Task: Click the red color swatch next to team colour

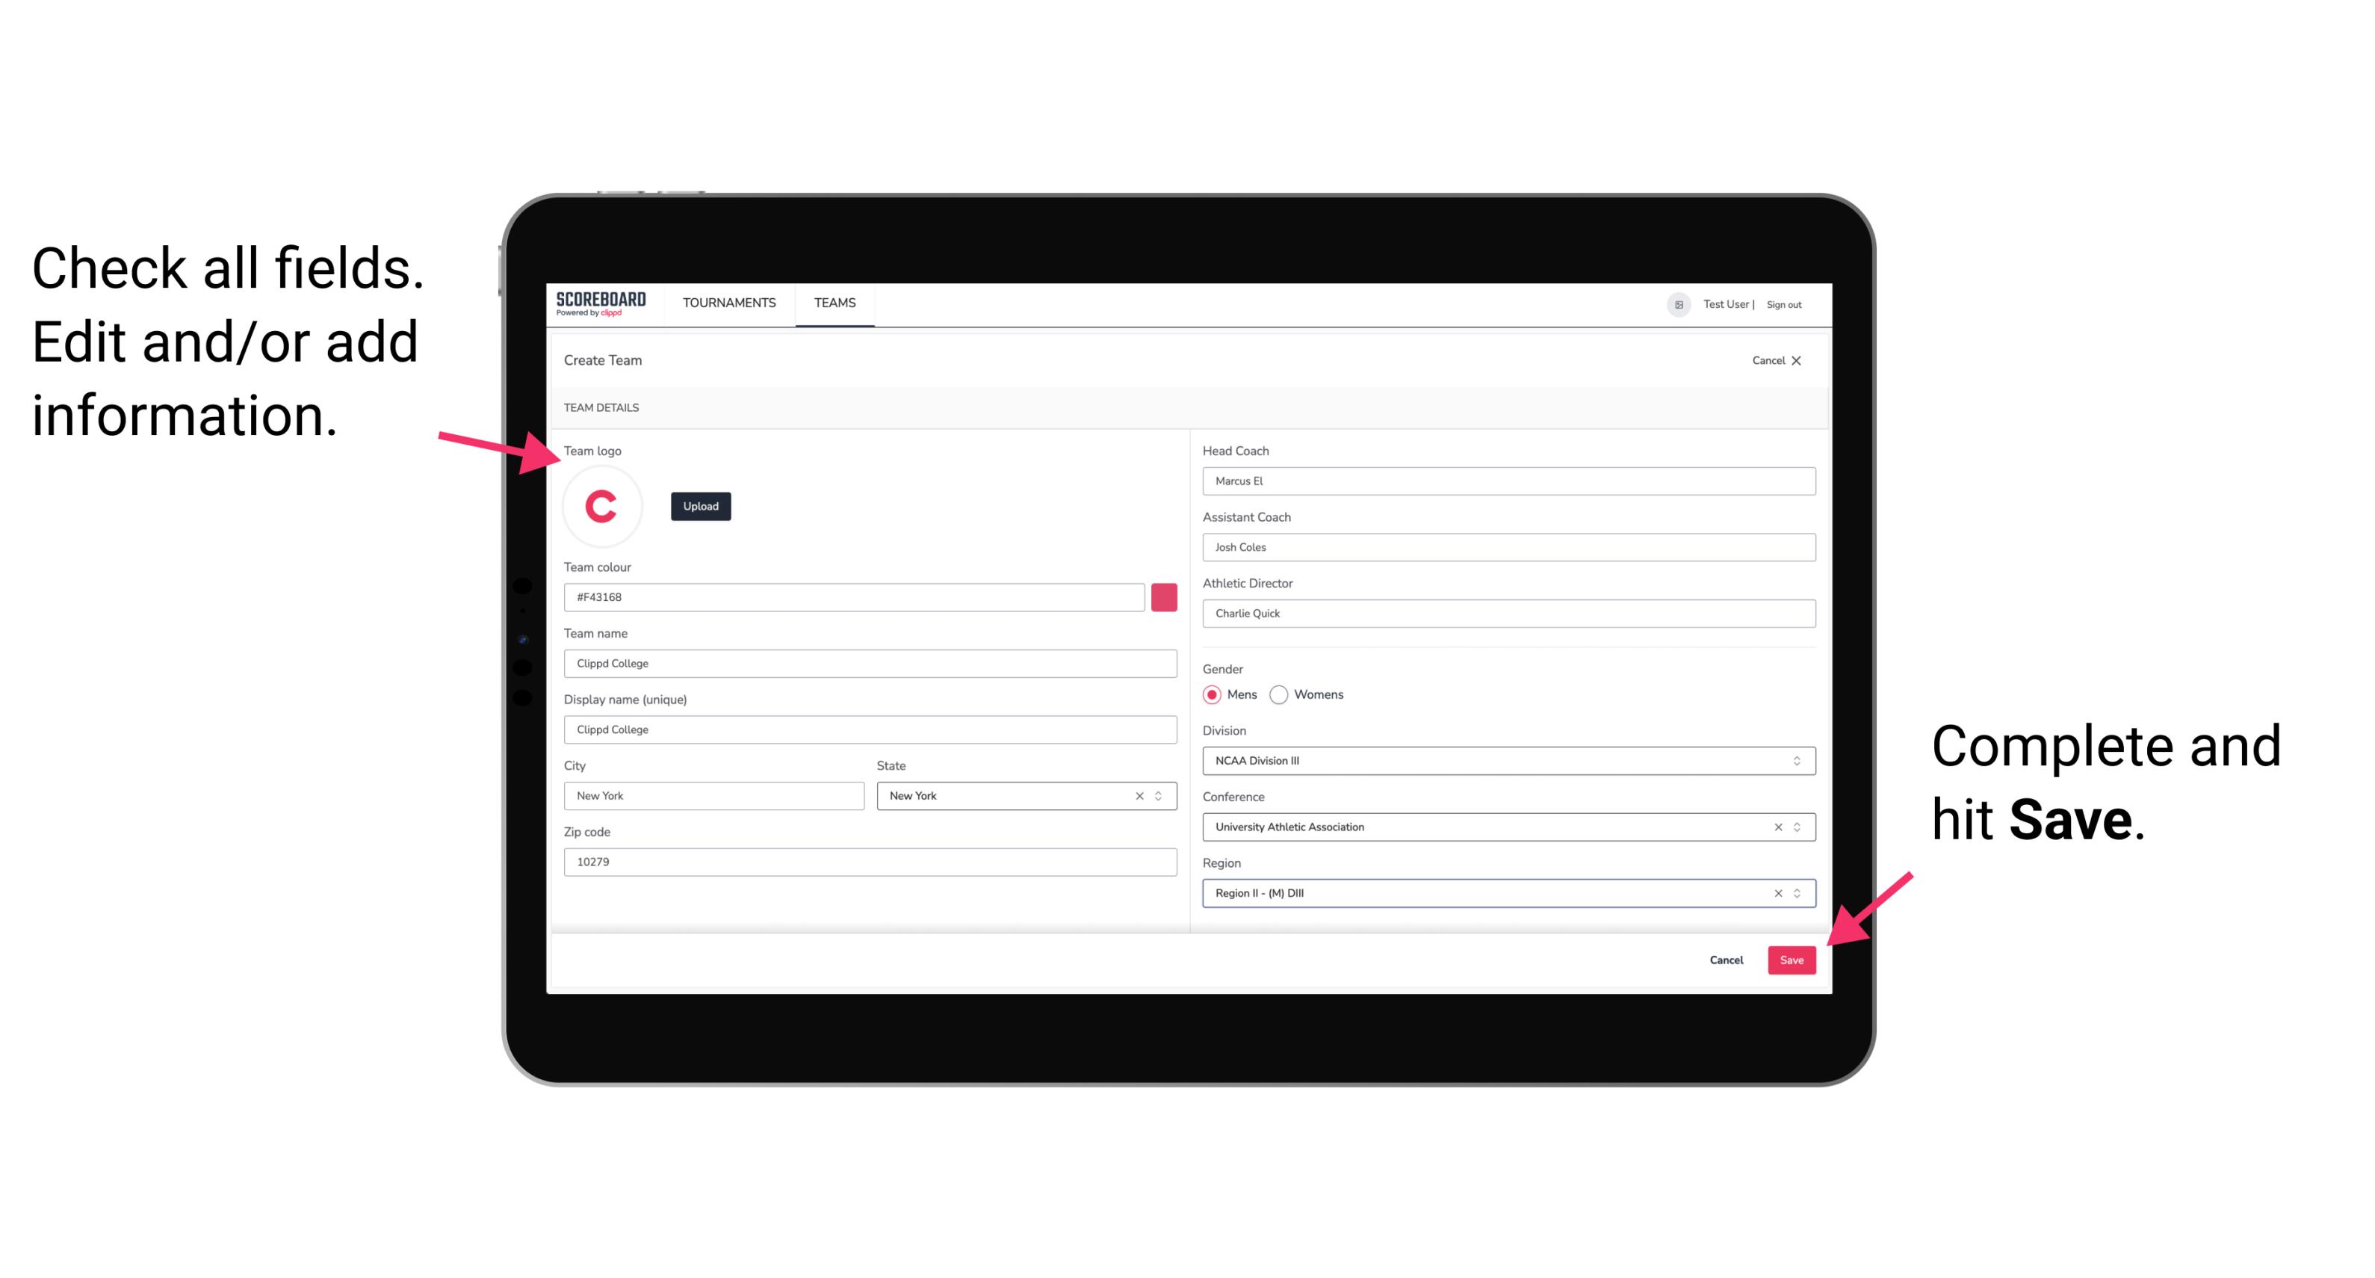Action: pos(1164,596)
